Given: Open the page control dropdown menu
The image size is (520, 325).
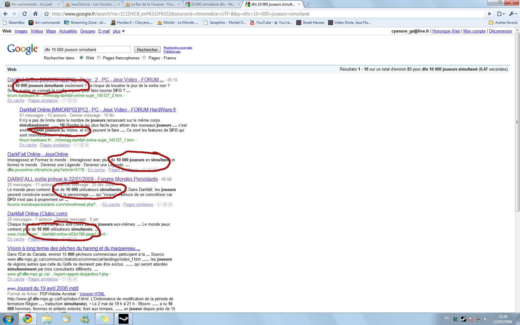Looking at the screenshot, I should (x=500, y=14).
